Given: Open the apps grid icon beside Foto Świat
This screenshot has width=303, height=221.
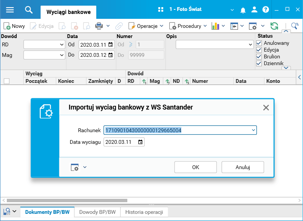Looking at the screenshot, I should [x=161, y=9].
